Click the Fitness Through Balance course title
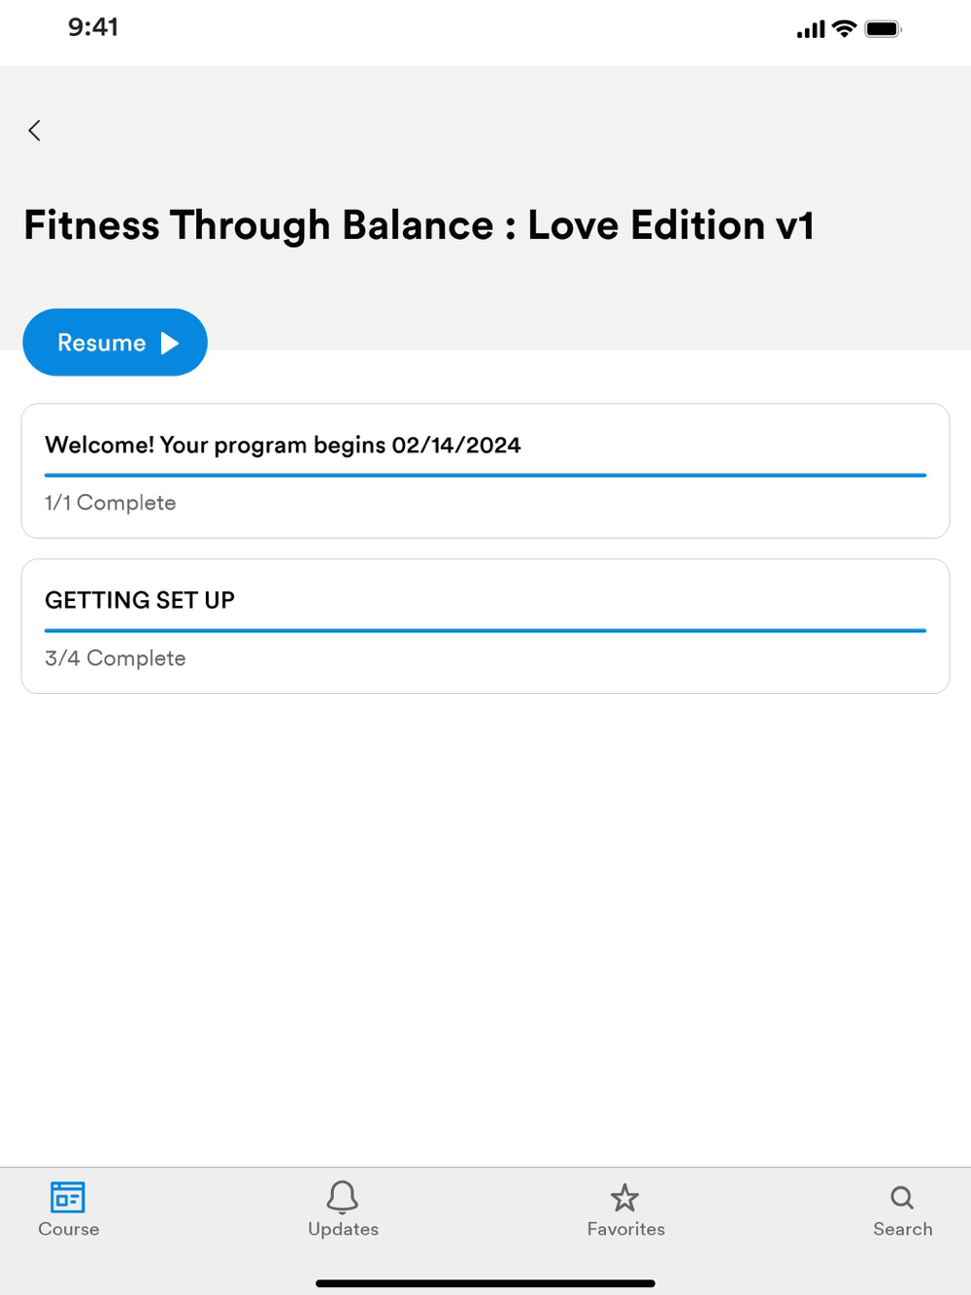The width and height of the screenshot is (971, 1295). click(419, 225)
